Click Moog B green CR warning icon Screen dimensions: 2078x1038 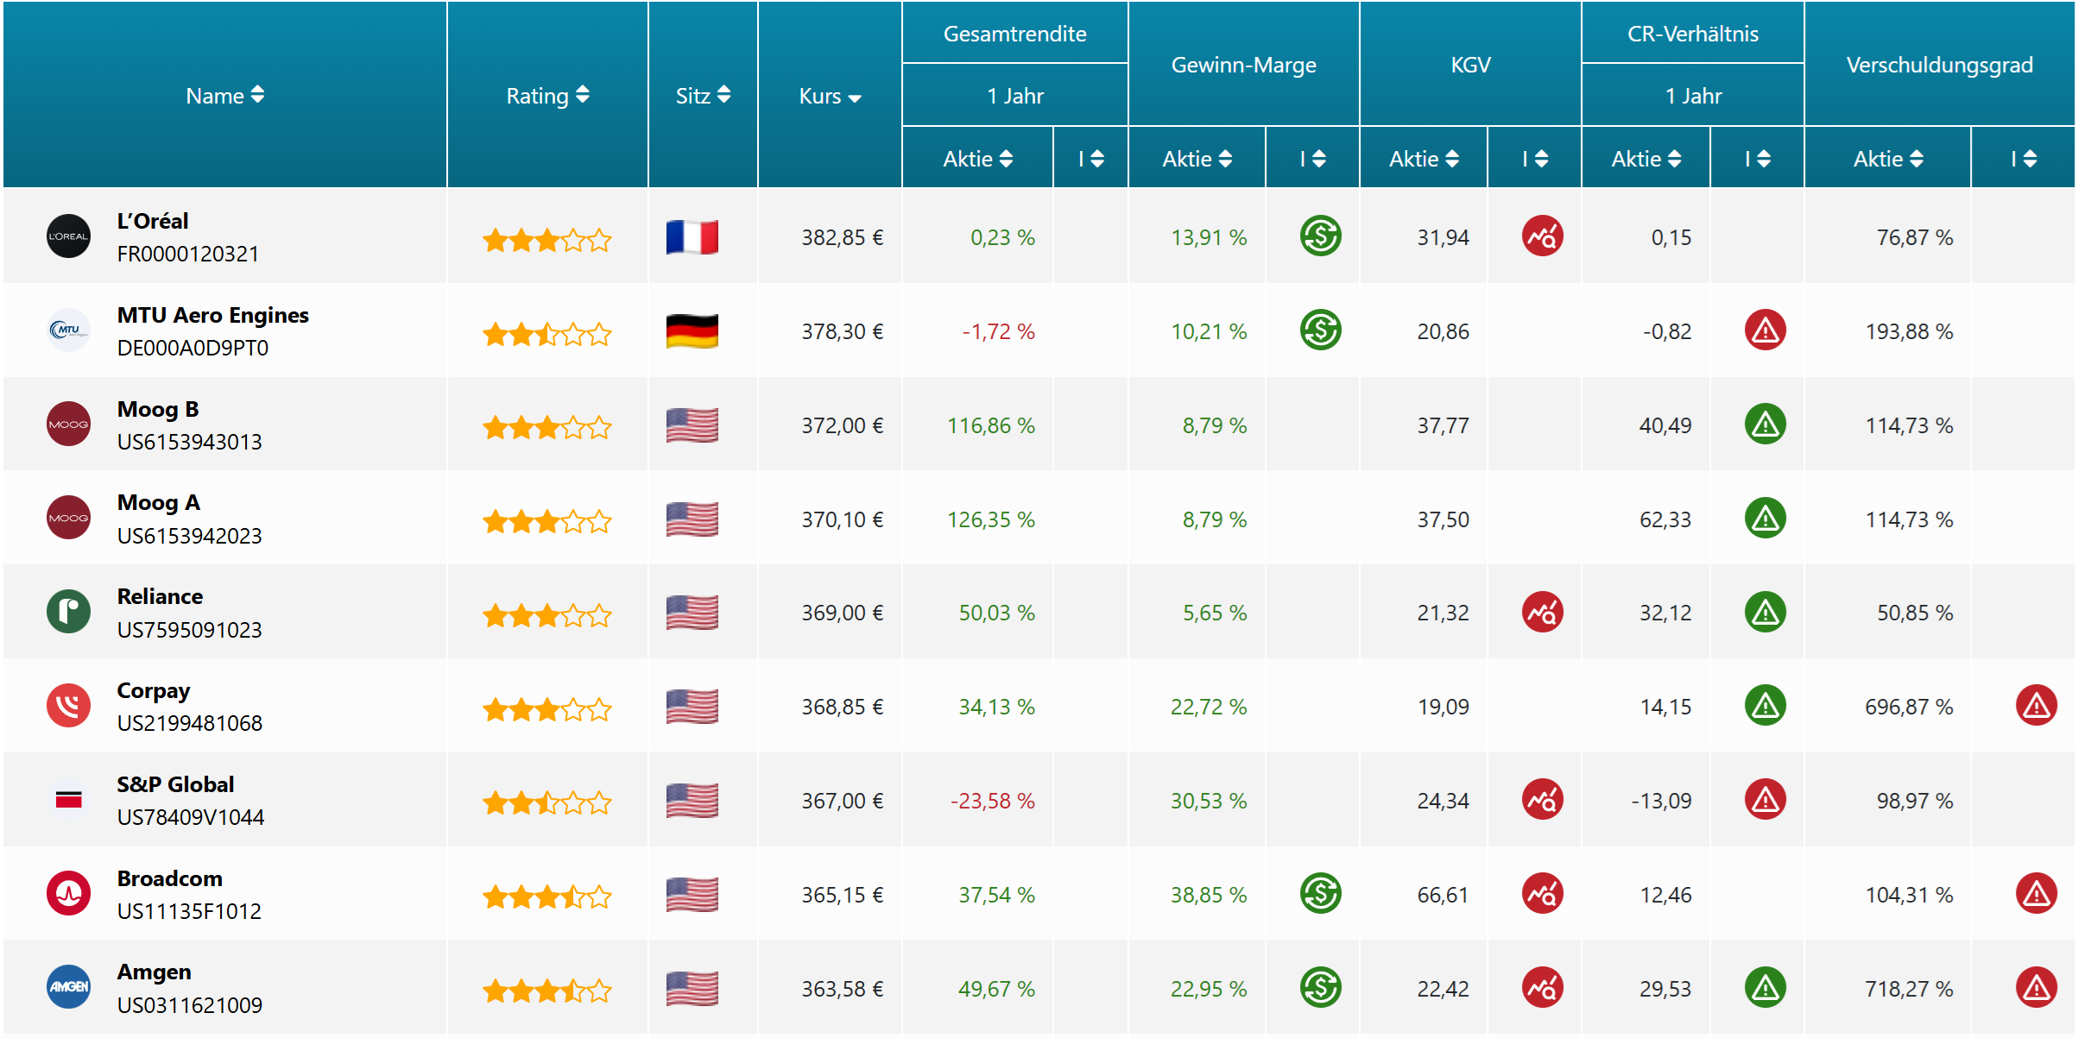point(1765,425)
